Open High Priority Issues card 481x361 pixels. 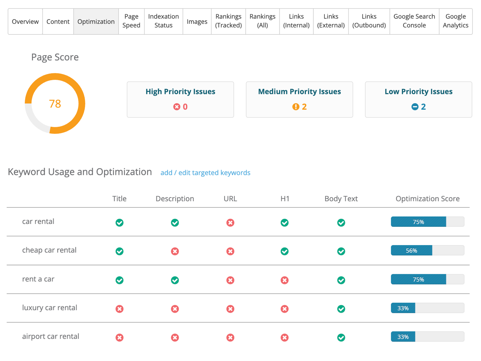180,100
